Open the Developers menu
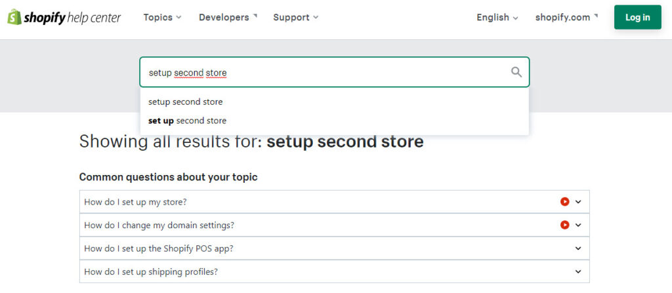The image size is (672, 293). tap(228, 18)
